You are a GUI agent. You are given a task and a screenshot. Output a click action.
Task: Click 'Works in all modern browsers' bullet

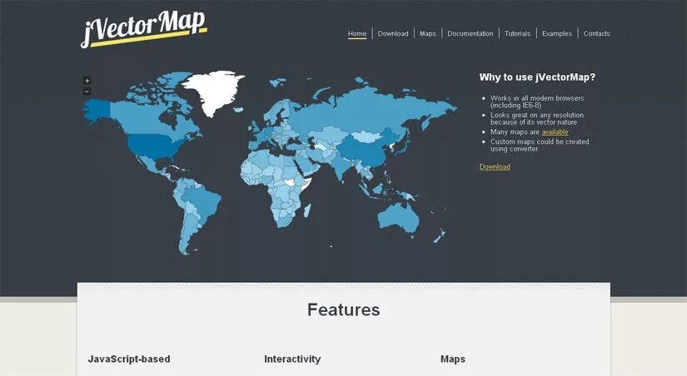point(537,101)
